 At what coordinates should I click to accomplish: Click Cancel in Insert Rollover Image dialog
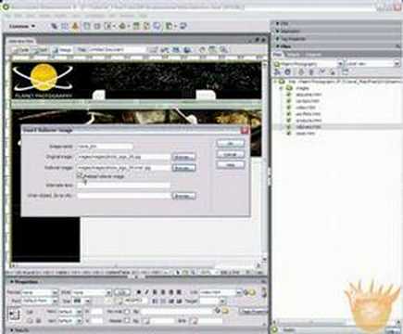click(231, 154)
